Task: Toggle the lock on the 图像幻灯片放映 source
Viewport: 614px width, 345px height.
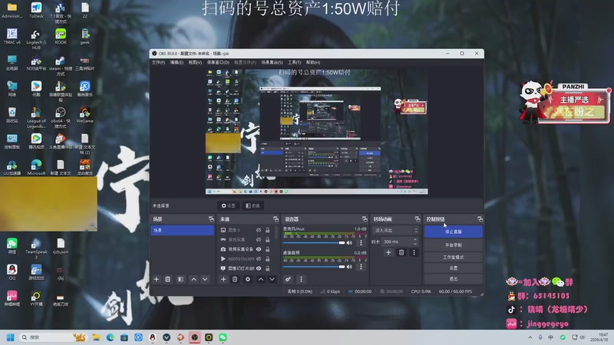Action: [x=267, y=268]
